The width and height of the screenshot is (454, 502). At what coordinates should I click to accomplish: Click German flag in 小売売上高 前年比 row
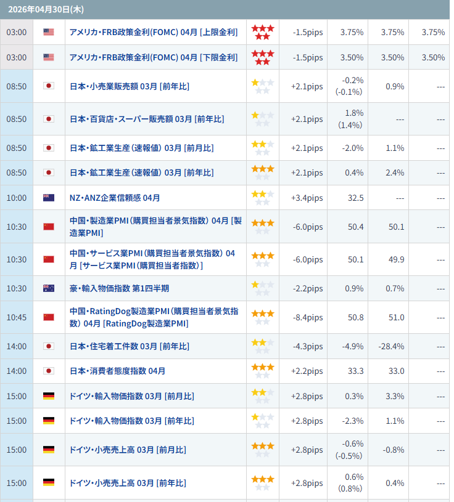(49, 483)
